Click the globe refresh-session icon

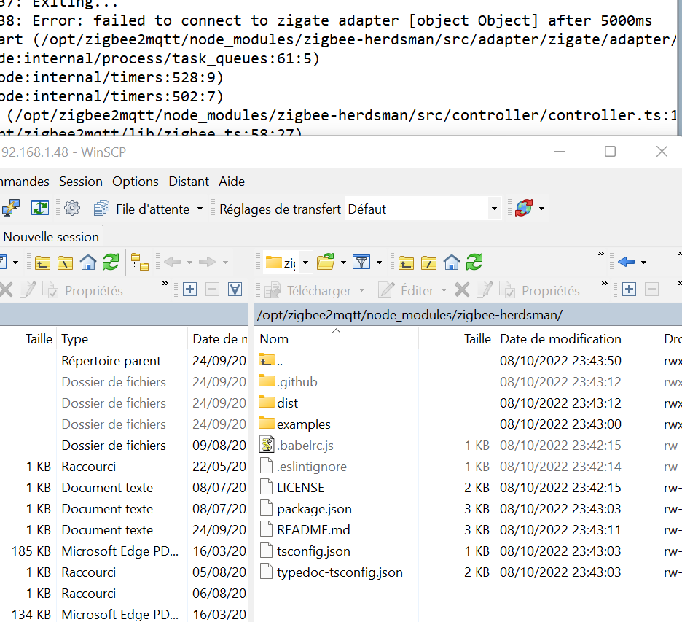[x=524, y=208]
